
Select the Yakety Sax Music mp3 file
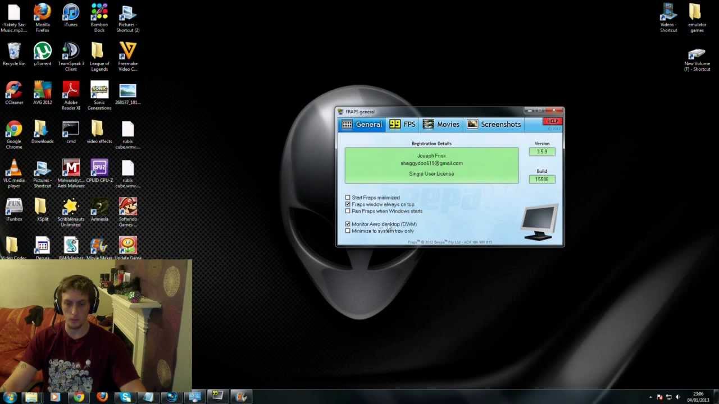[x=14, y=18]
